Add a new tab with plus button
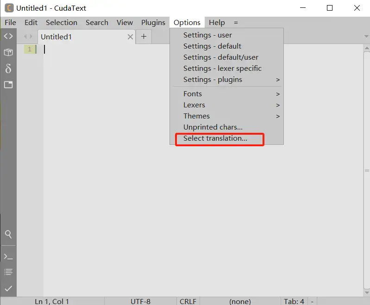 coord(144,36)
